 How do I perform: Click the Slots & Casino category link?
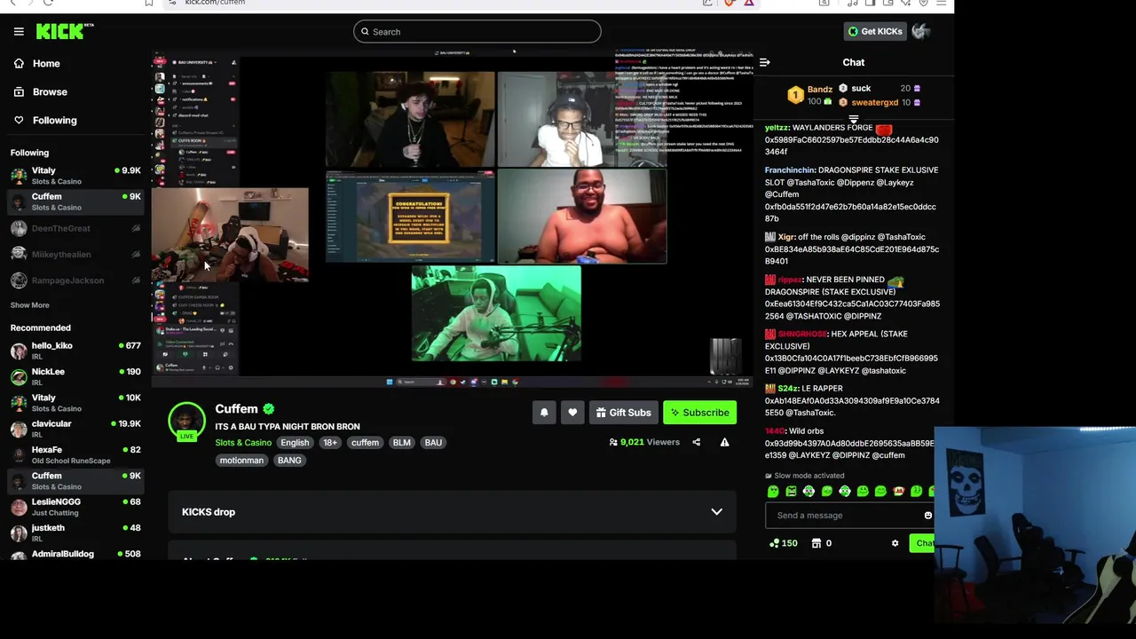(x=243, y=443)
